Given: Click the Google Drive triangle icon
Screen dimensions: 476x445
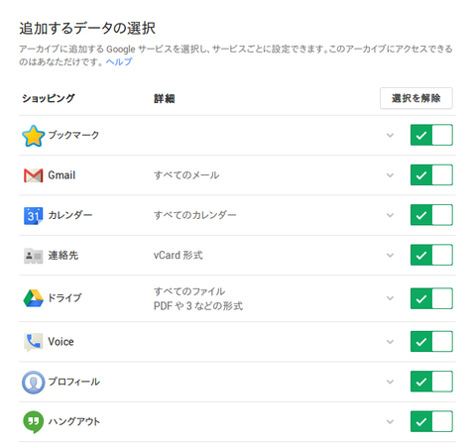Looking at the screenshot, I should pos(33,298).
